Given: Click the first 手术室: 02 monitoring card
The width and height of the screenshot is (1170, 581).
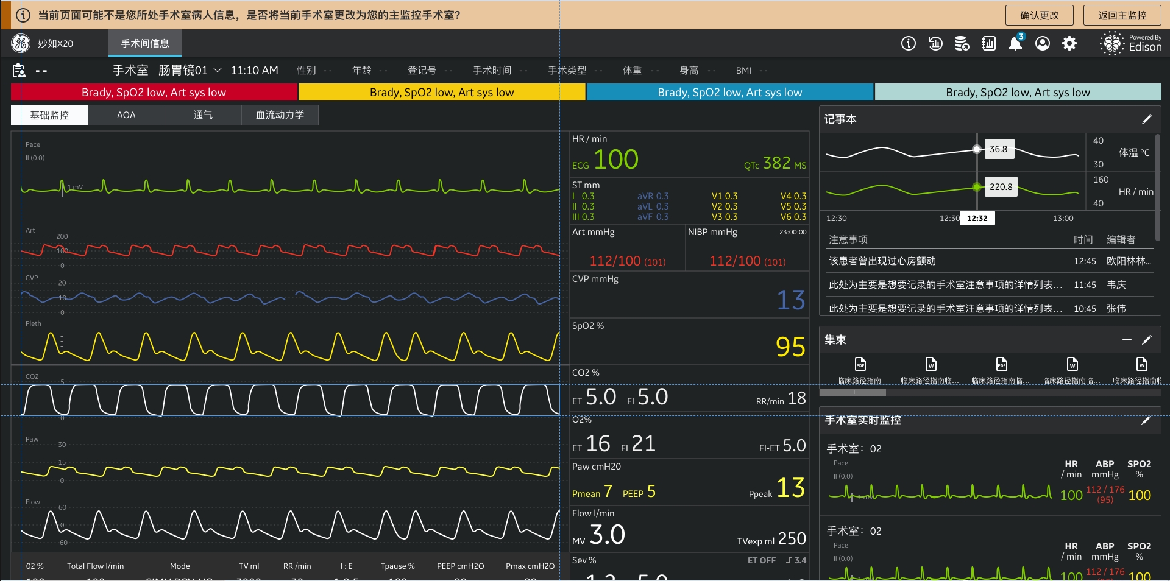Looking at the screenshot, I should click(x=990, y=475).
